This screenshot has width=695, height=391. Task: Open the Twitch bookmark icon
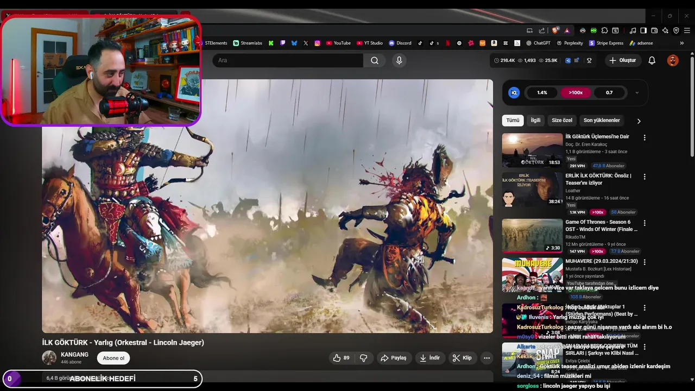tap(283, 43)
